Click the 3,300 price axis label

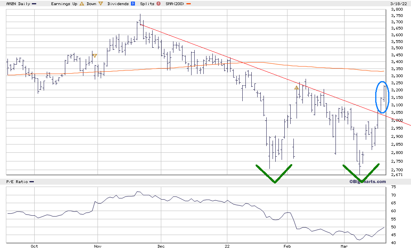pos(397,76)
